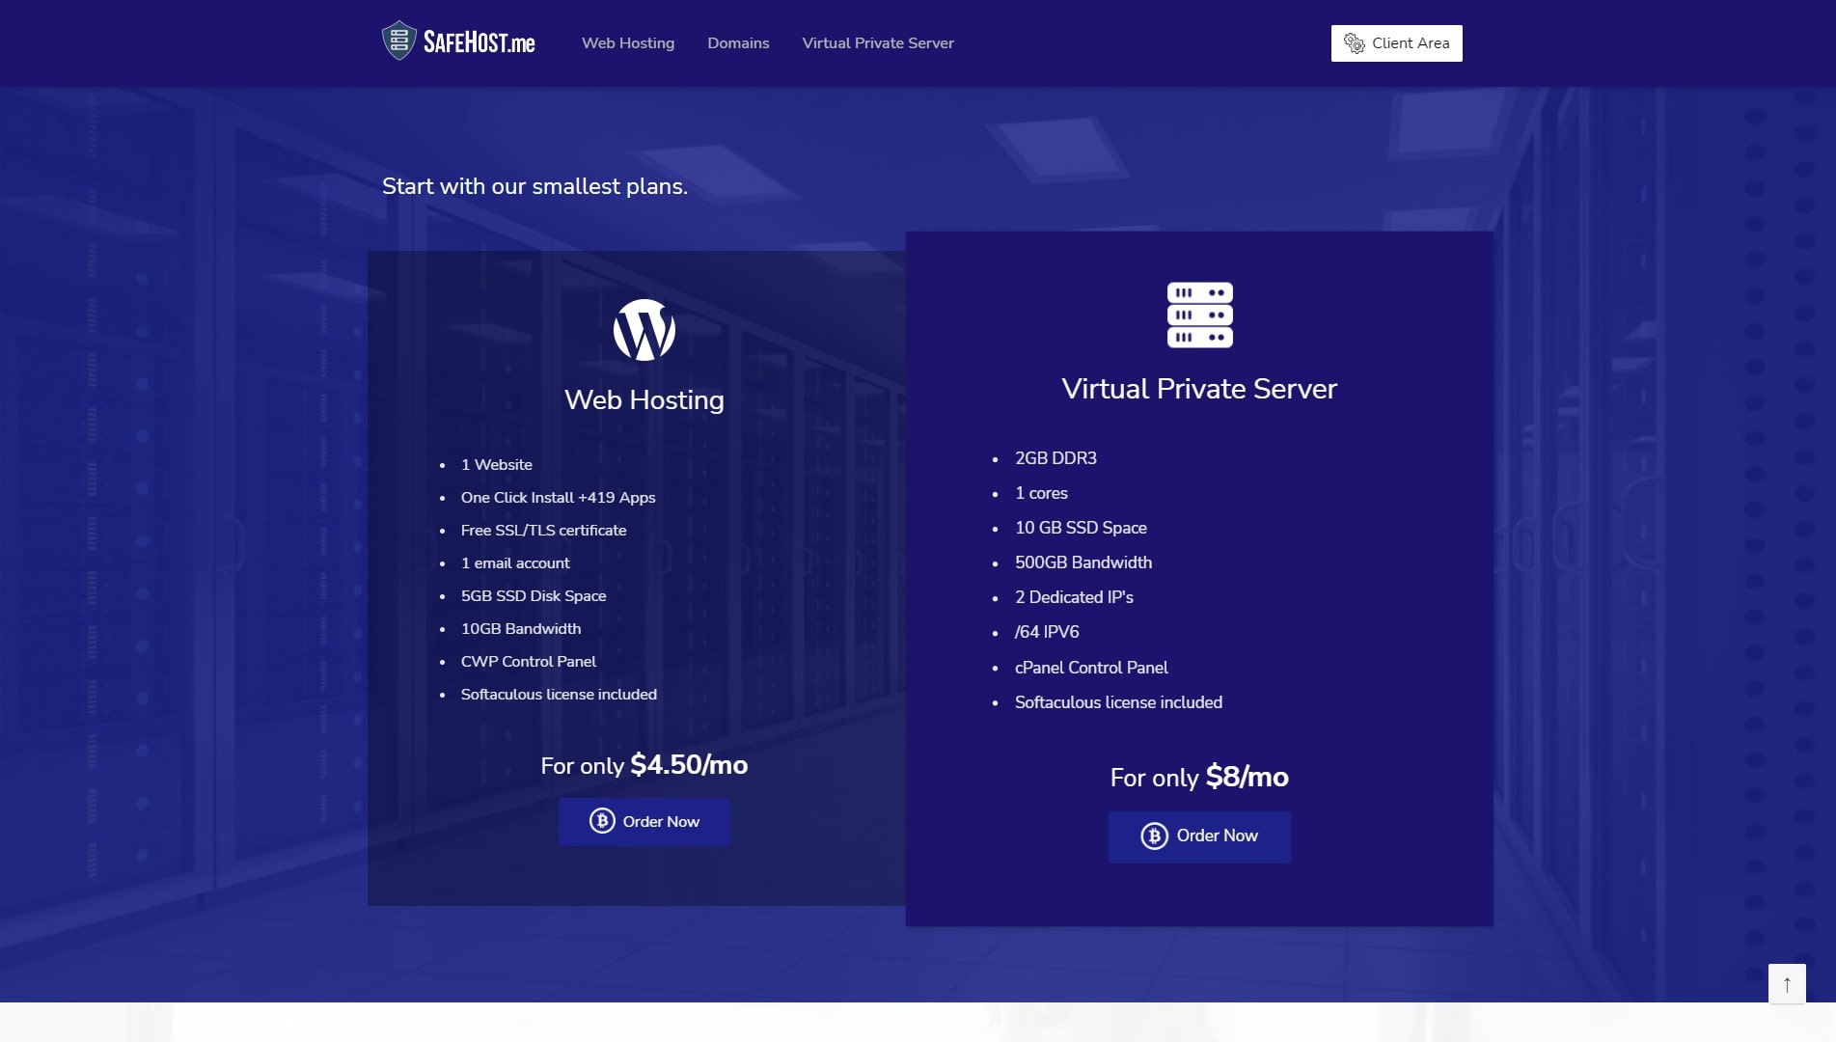Click Bitcoin icon on VPS order button
This screenshot has height=1042, width=1836.
(x=1154, y=836)
